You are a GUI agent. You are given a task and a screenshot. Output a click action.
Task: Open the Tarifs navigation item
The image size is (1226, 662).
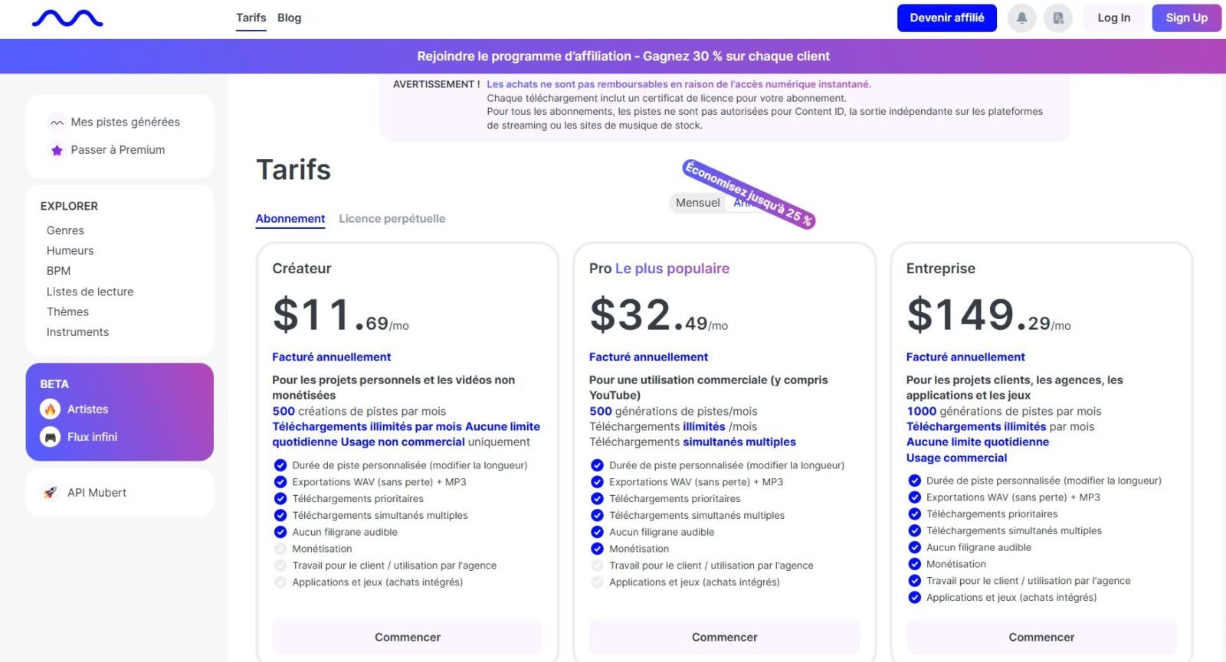click(x=251, y=18)
